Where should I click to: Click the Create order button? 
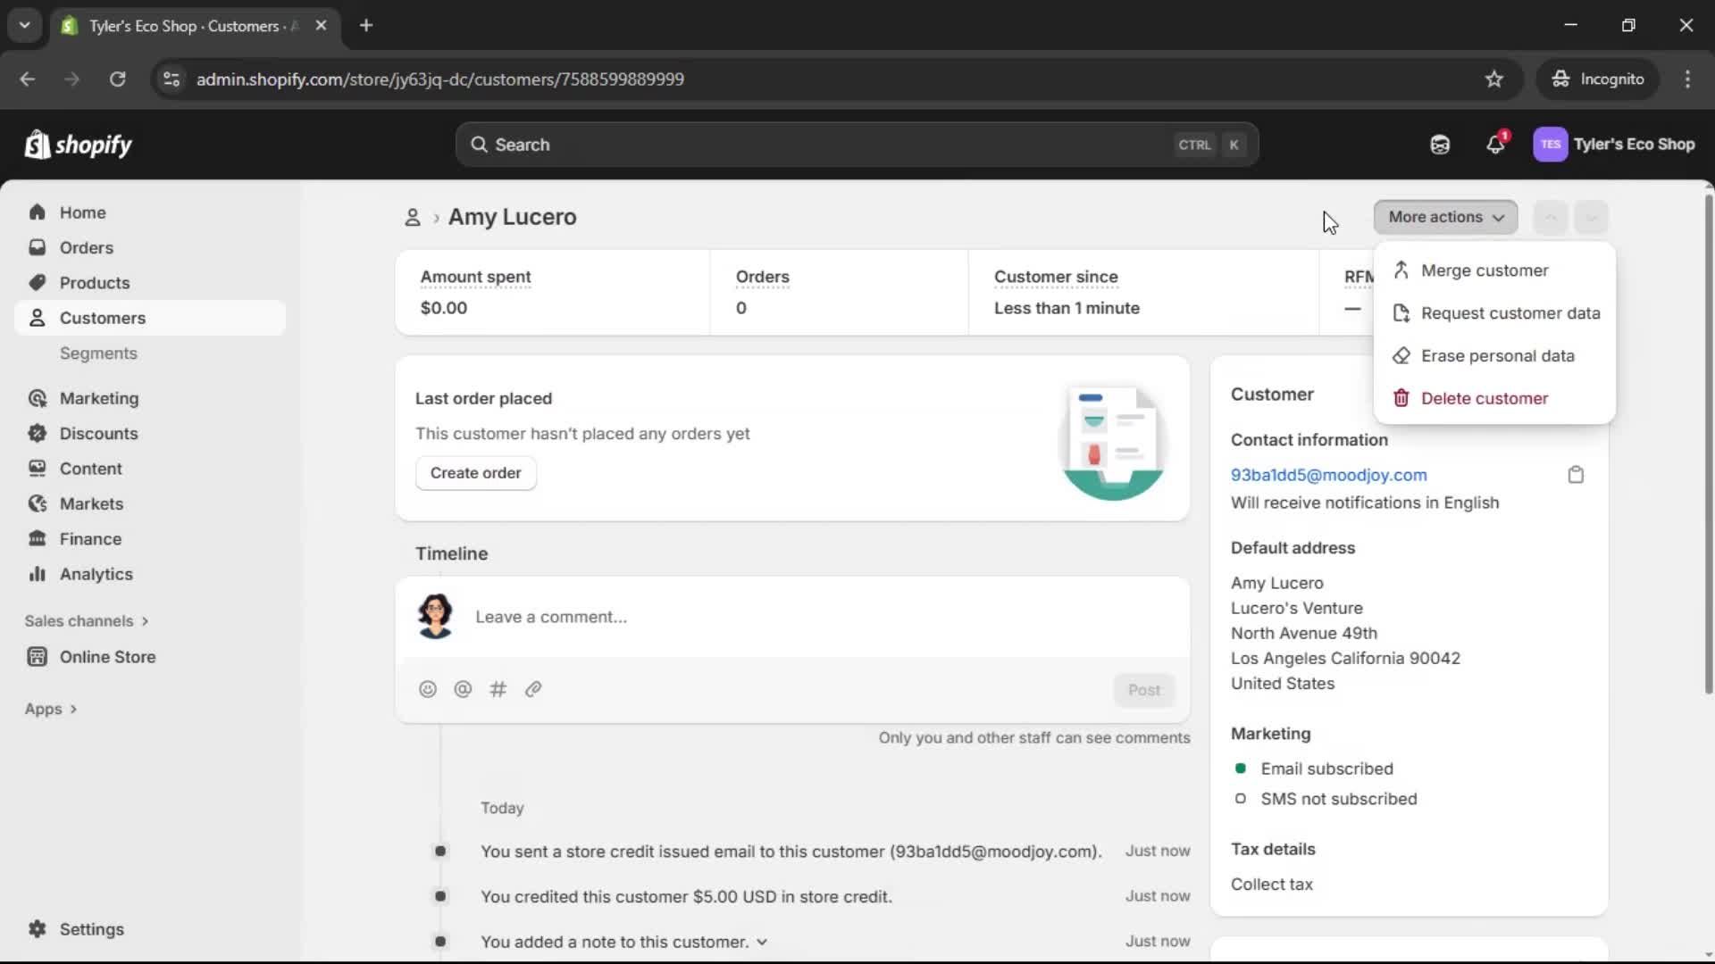click(476, 473)
